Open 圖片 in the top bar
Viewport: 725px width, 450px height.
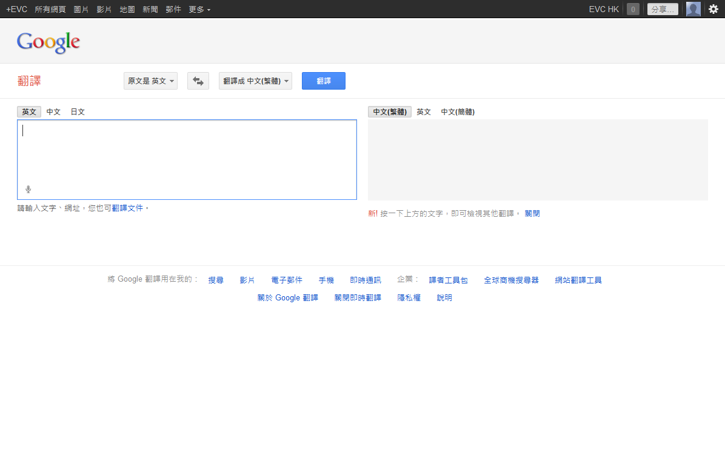[x=81, y=9]
